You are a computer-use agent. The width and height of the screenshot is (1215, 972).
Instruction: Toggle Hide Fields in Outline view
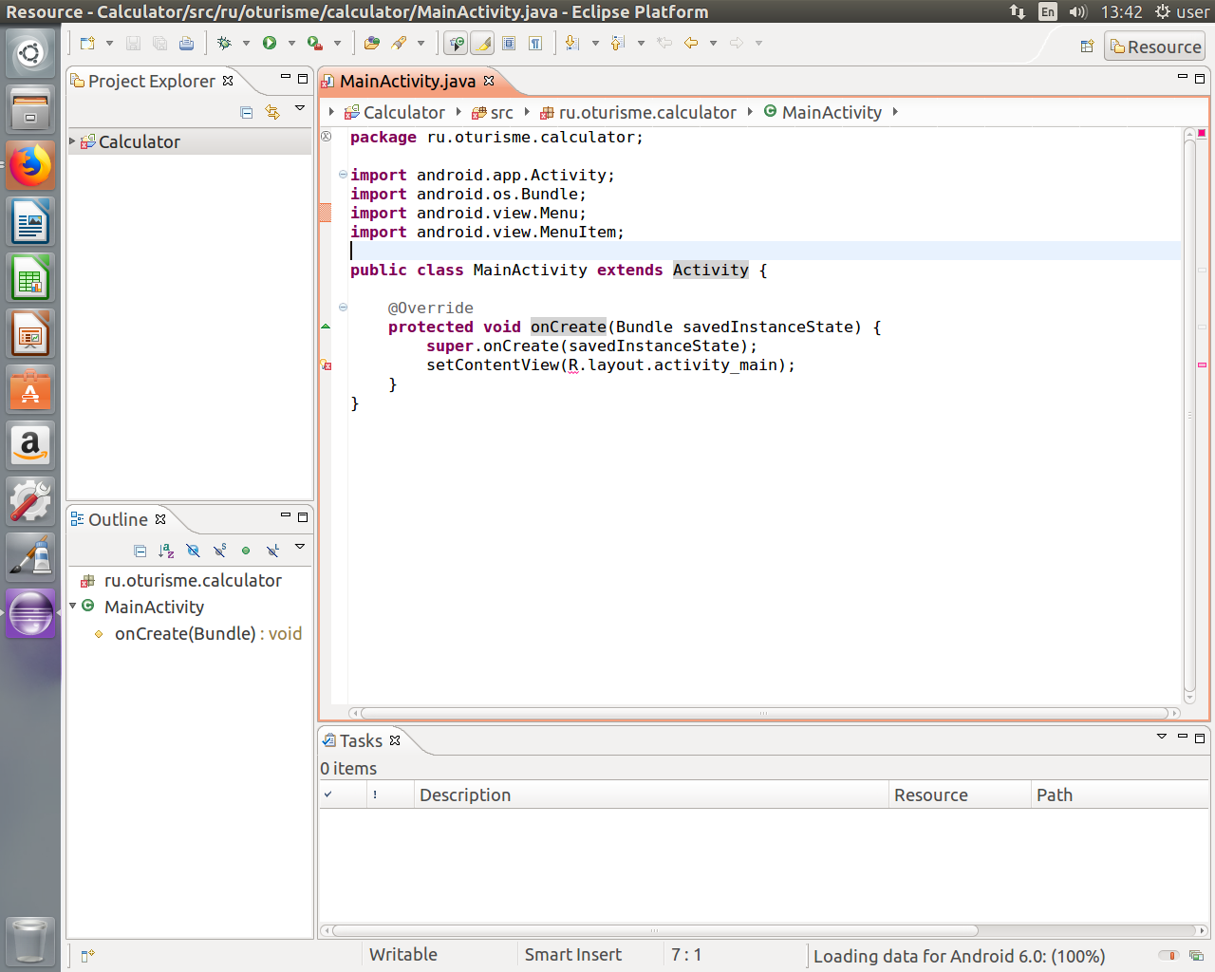pyautogui.click(x=193, y=551)
